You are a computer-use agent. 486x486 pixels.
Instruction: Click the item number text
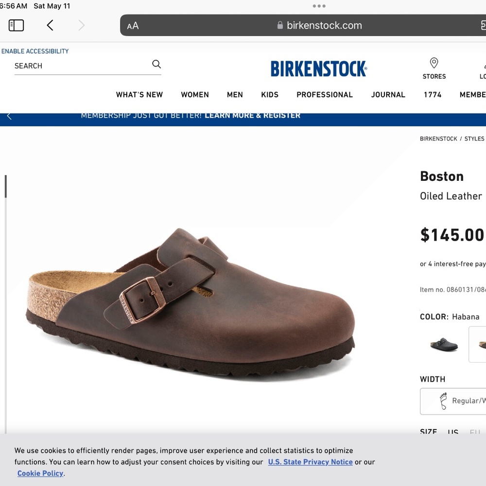coord(452,290)
